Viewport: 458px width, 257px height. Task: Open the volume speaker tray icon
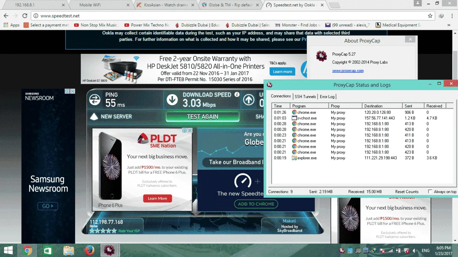[414, 251]
